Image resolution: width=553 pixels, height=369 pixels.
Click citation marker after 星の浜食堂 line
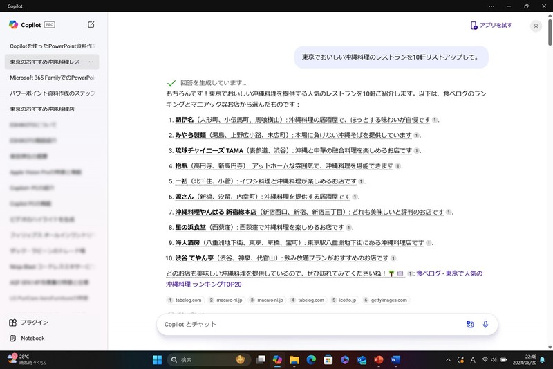[x=348, y=227]
